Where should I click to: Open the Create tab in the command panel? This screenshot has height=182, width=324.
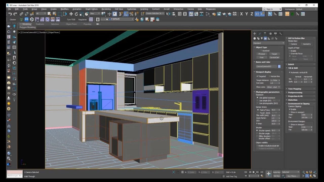tap(255, 34)
